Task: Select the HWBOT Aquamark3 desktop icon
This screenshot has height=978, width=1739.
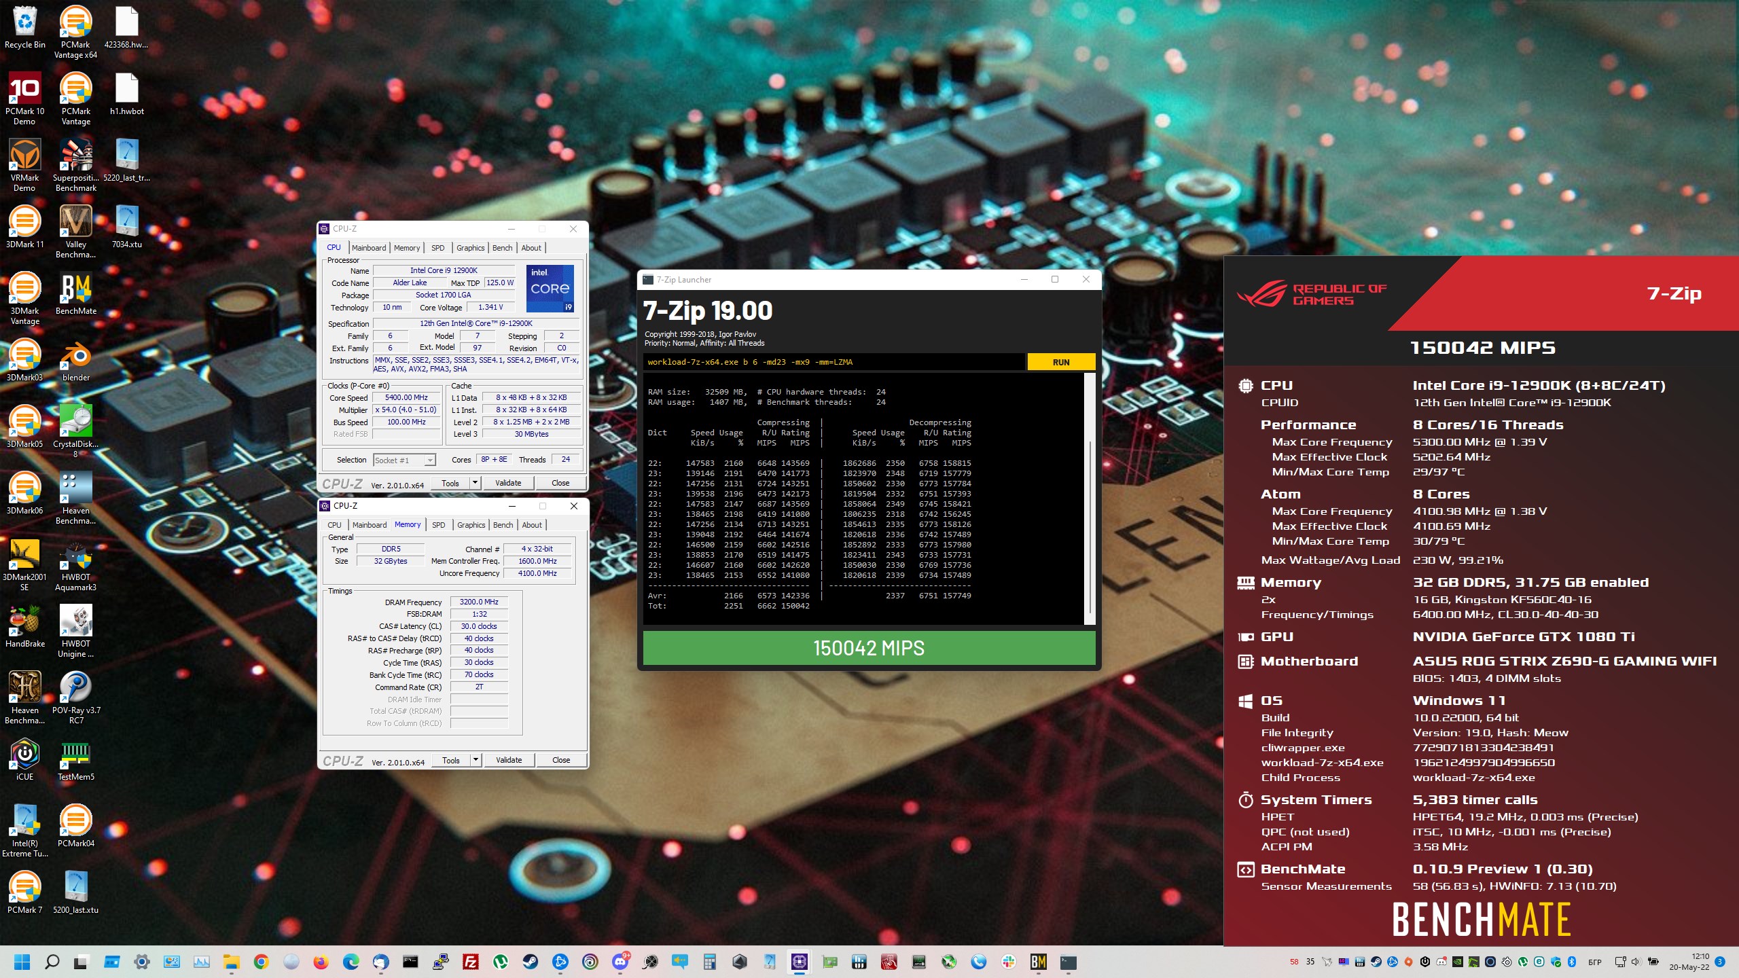Action: click(75, 564)
